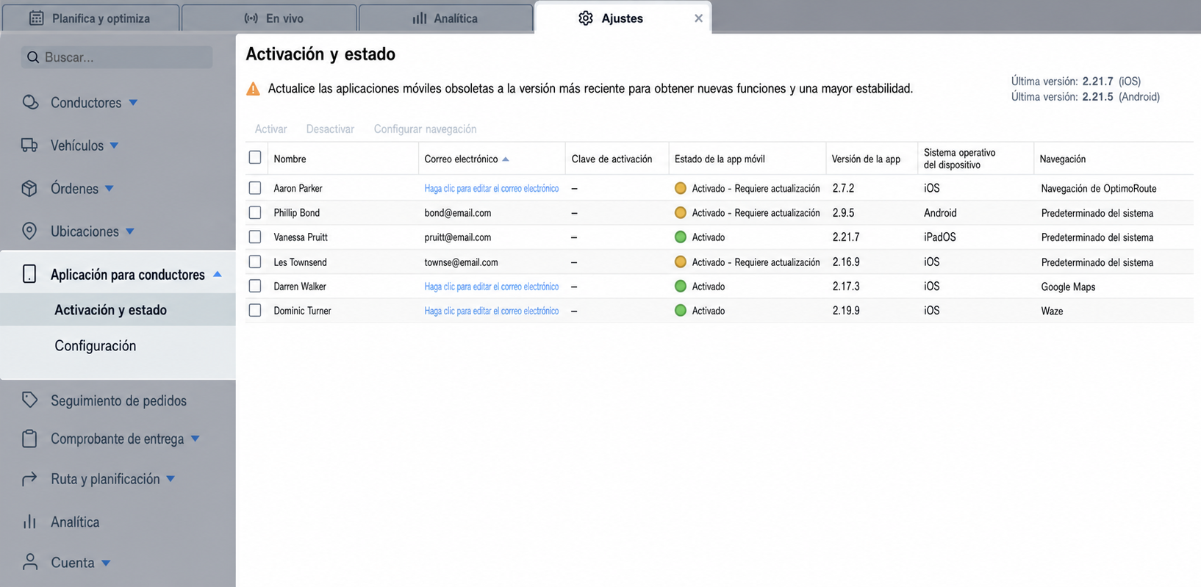Expand the Ruta y planificación arrow
The height and width of the screenshot is (587, 1201).
(x=171, y=479)
